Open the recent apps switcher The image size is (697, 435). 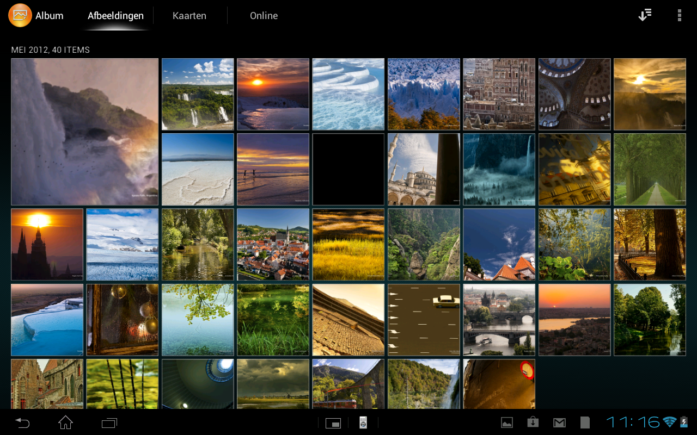109,422
